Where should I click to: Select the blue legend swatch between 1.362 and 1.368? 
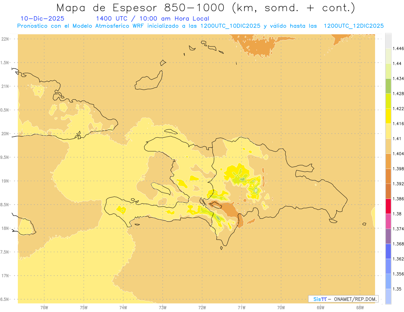[x=388, y=251]
